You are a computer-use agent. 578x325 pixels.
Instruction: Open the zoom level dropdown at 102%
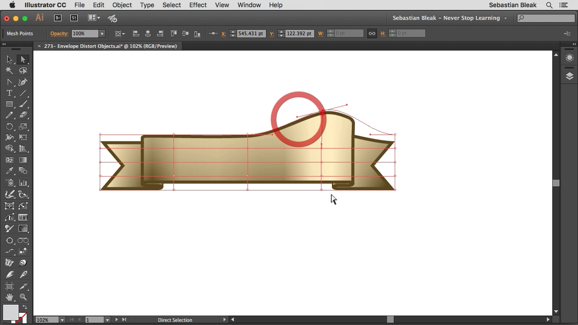point(62,320)
